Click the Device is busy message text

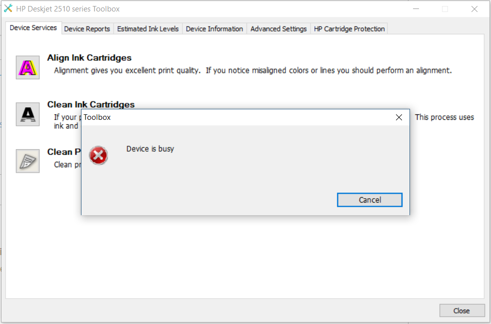pyautogui.click(x=150, y=148)
